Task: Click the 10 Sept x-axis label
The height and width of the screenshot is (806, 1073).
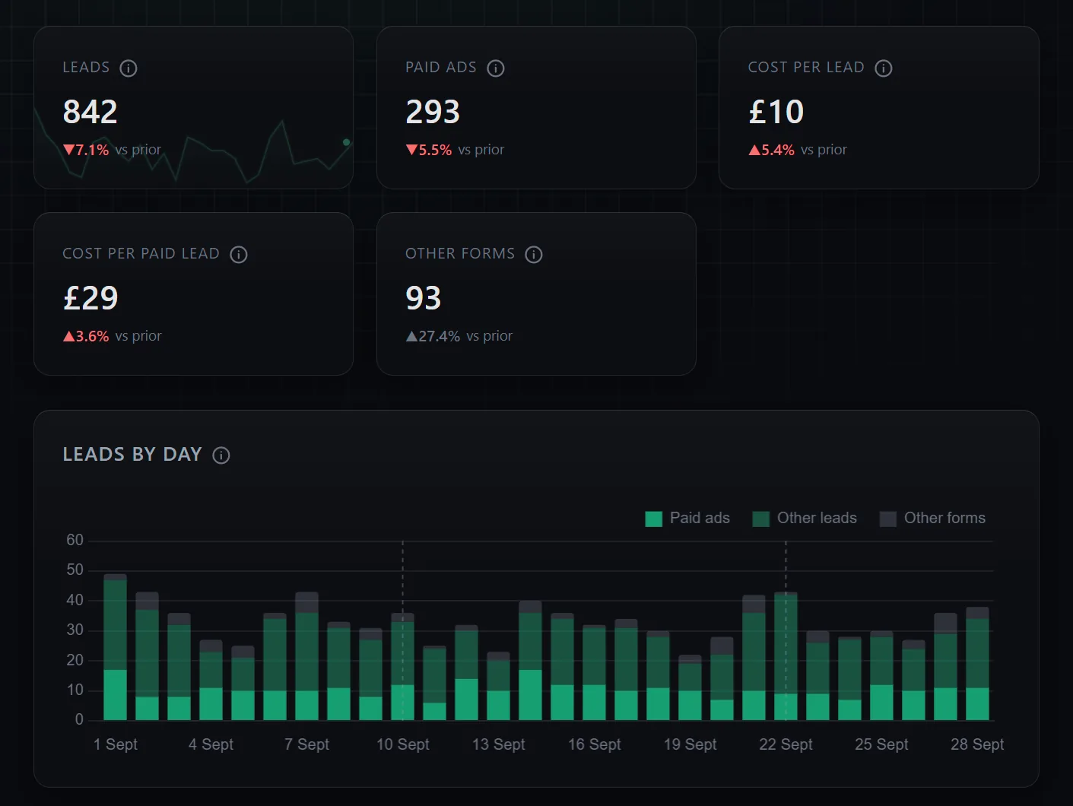Action: [403, 744]
